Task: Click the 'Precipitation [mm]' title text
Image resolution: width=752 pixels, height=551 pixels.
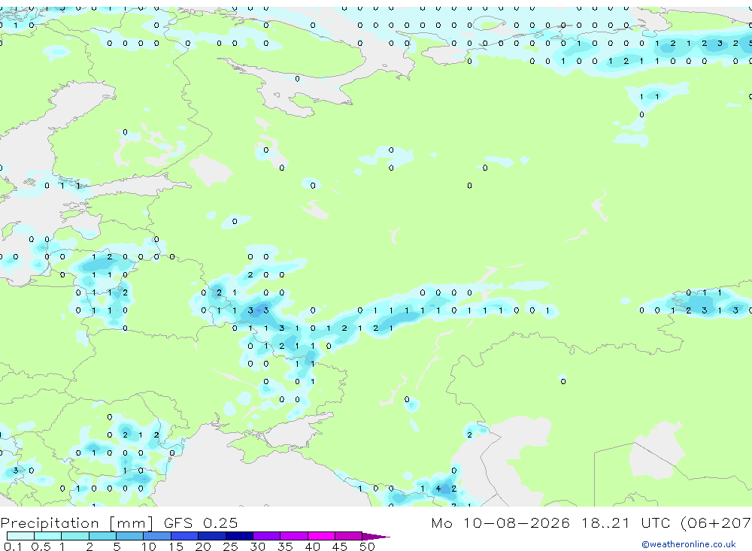Action: pyautogui.click(x=77, y=522)
